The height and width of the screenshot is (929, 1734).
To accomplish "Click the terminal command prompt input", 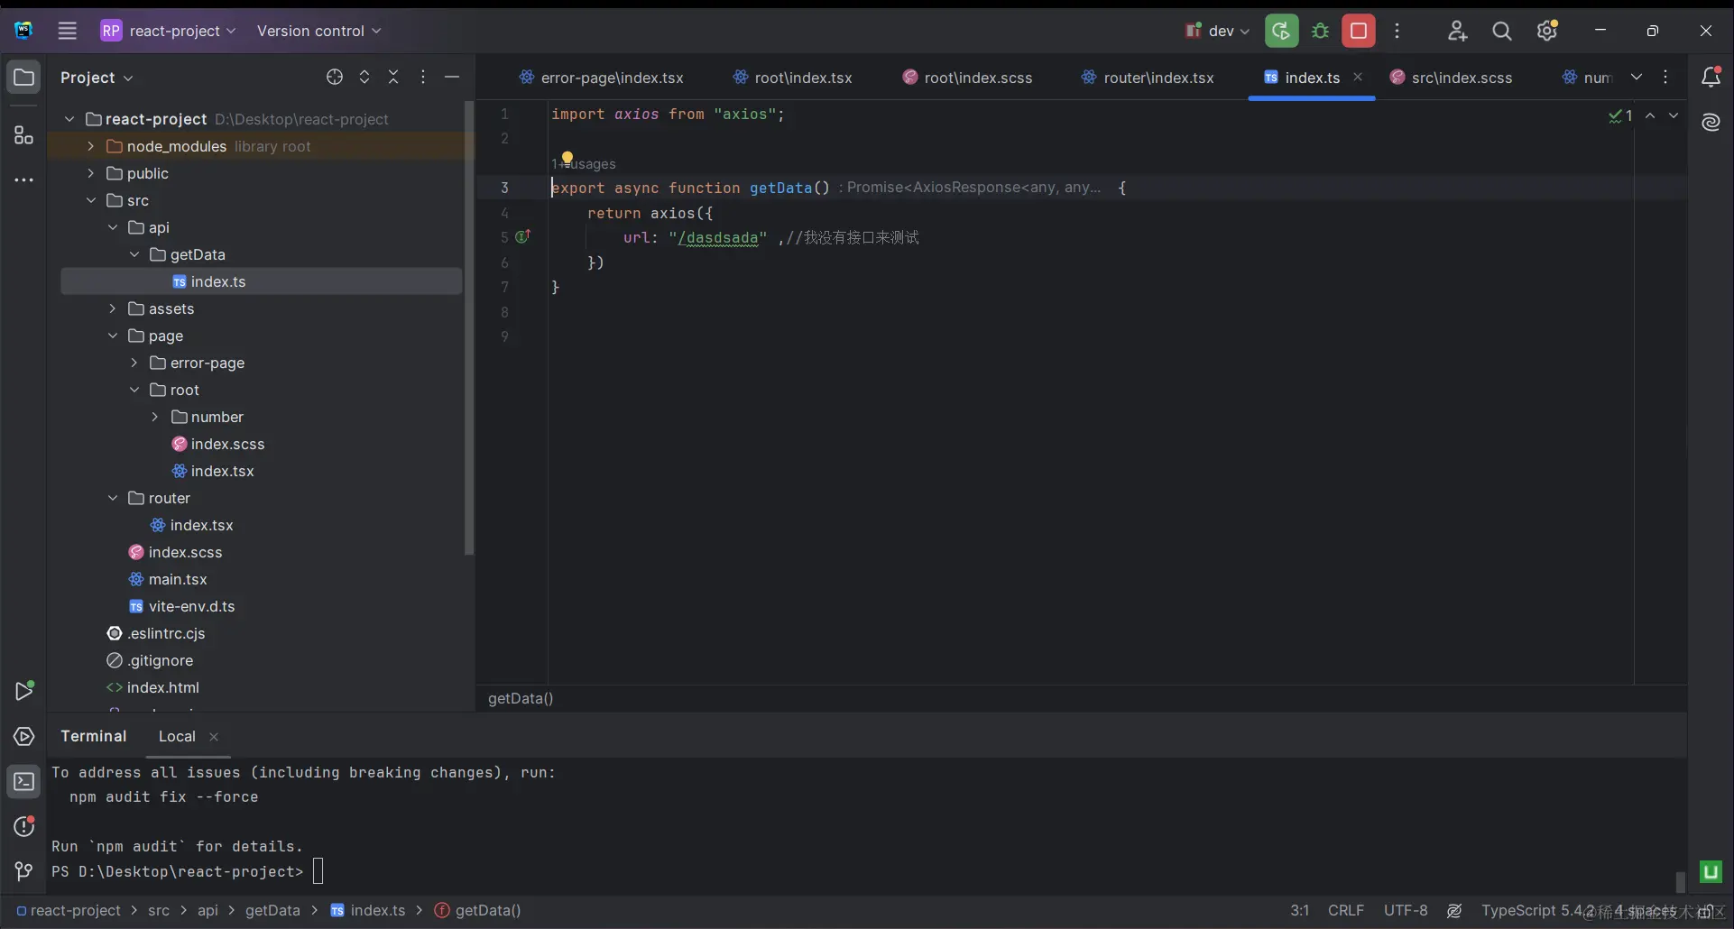I will [x=318, y=871].
